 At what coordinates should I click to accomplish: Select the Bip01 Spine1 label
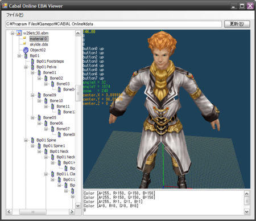[x=54, y=146]
